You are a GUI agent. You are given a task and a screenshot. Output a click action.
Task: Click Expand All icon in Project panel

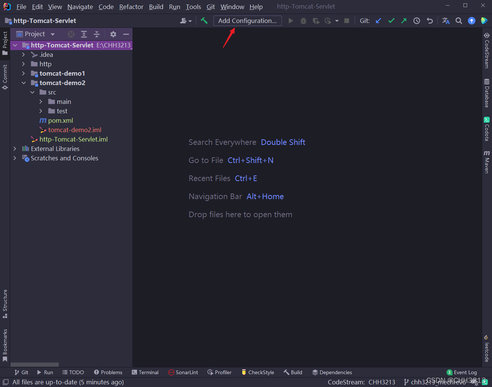click(x=84, y=34)
